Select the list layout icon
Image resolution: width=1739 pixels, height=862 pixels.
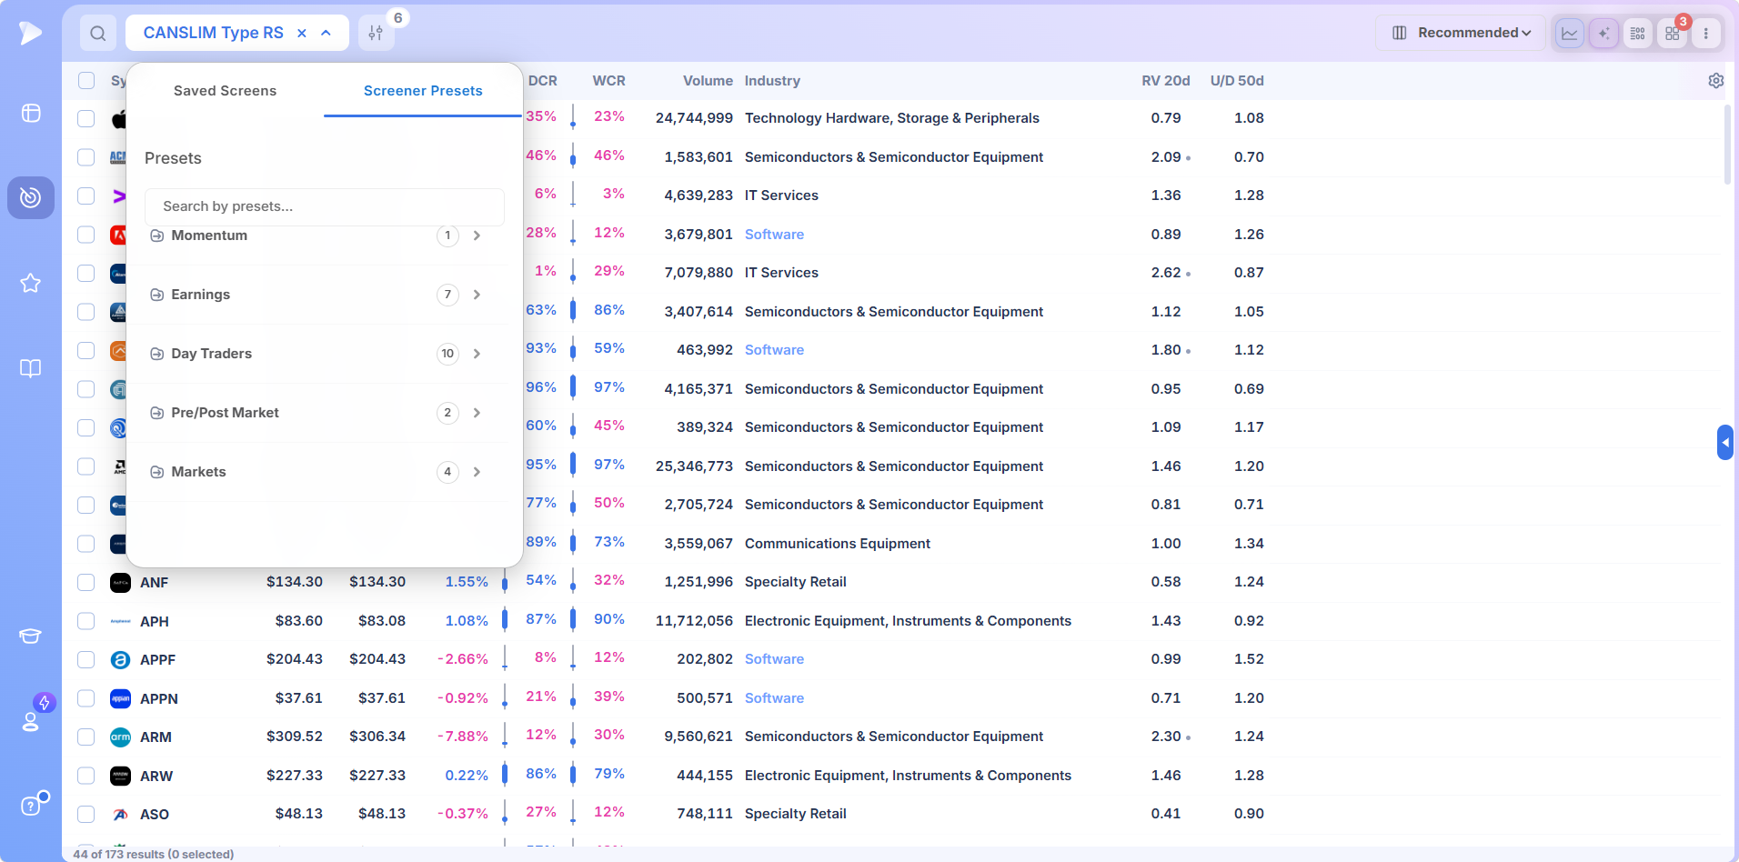[x=1638, y=33]
